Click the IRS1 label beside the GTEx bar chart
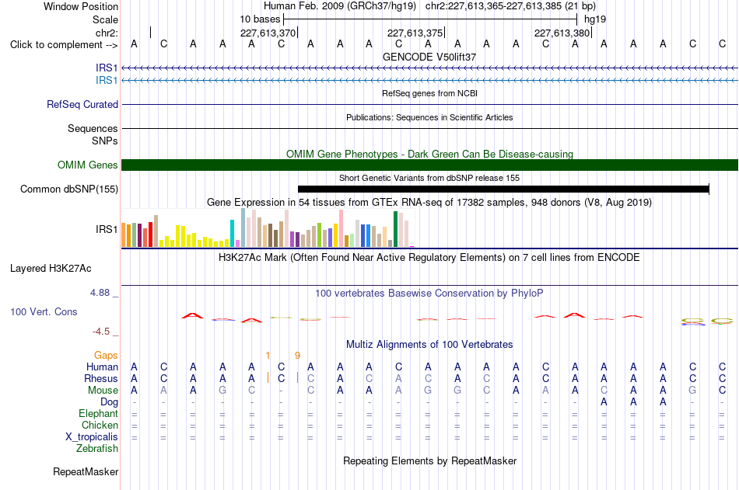The height and width of the screenshot is (490, 739). coord(107,229)
